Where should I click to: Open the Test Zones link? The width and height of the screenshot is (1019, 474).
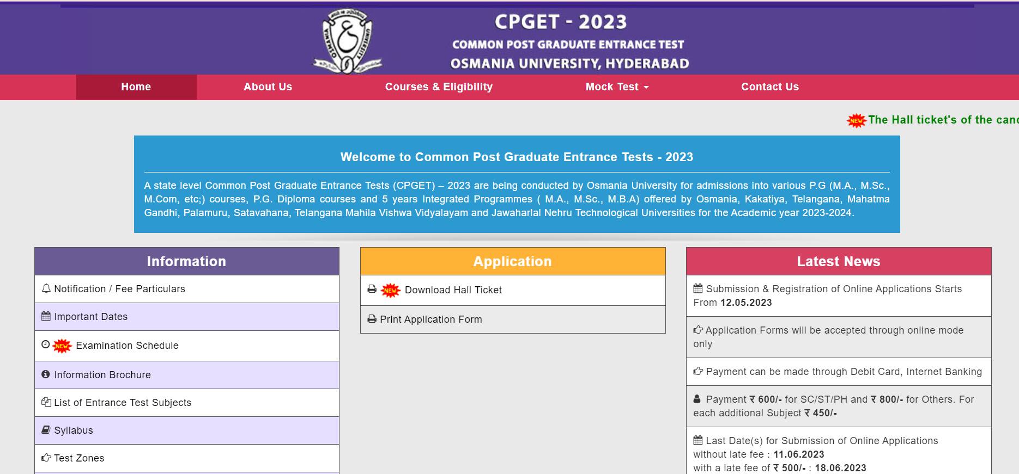[79, 458]
